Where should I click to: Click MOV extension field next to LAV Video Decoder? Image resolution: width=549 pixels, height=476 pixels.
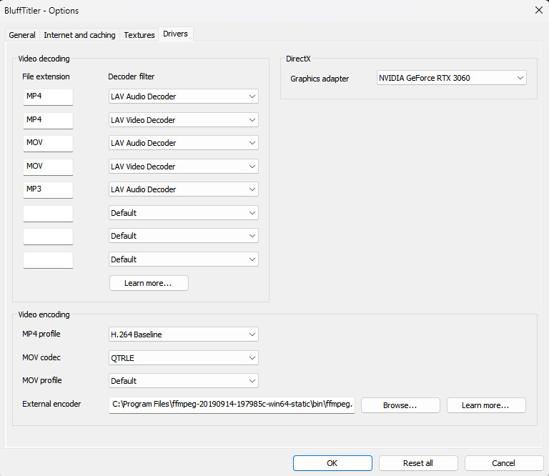click(x=48, y=167)
